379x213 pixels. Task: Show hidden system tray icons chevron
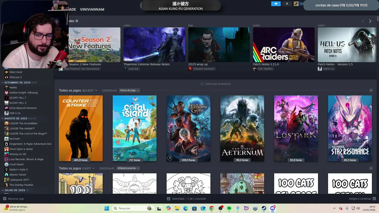335,208
